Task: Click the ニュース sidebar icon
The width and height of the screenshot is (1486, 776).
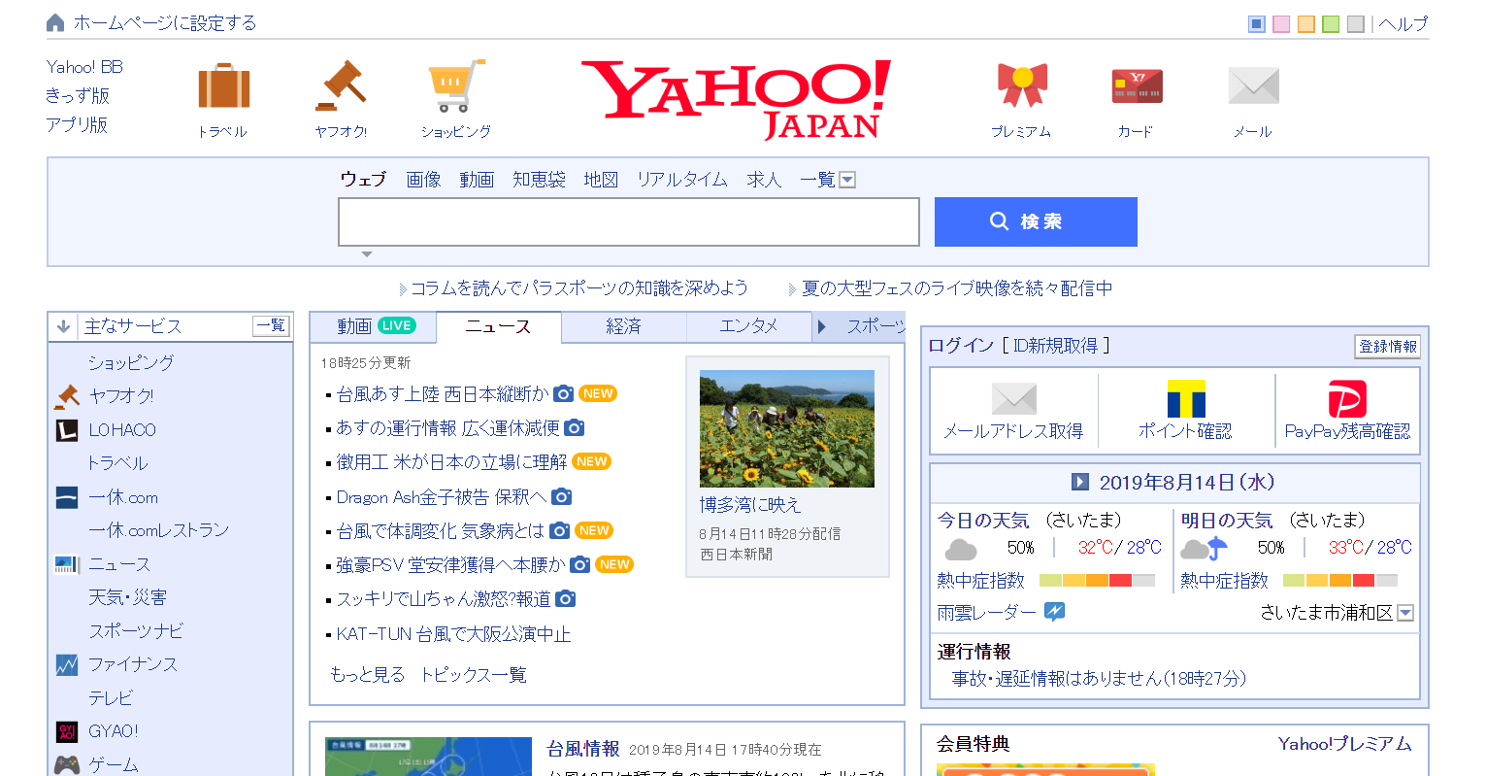Action: click(67, 564)
